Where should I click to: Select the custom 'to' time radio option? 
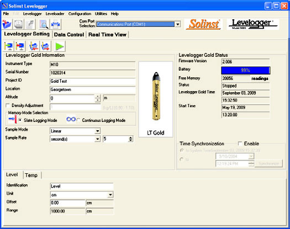point(182,159)
